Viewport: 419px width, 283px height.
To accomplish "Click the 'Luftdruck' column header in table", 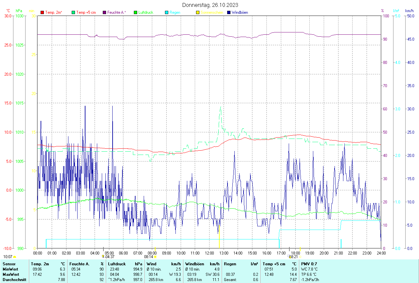I will click(x=117, y=264).
